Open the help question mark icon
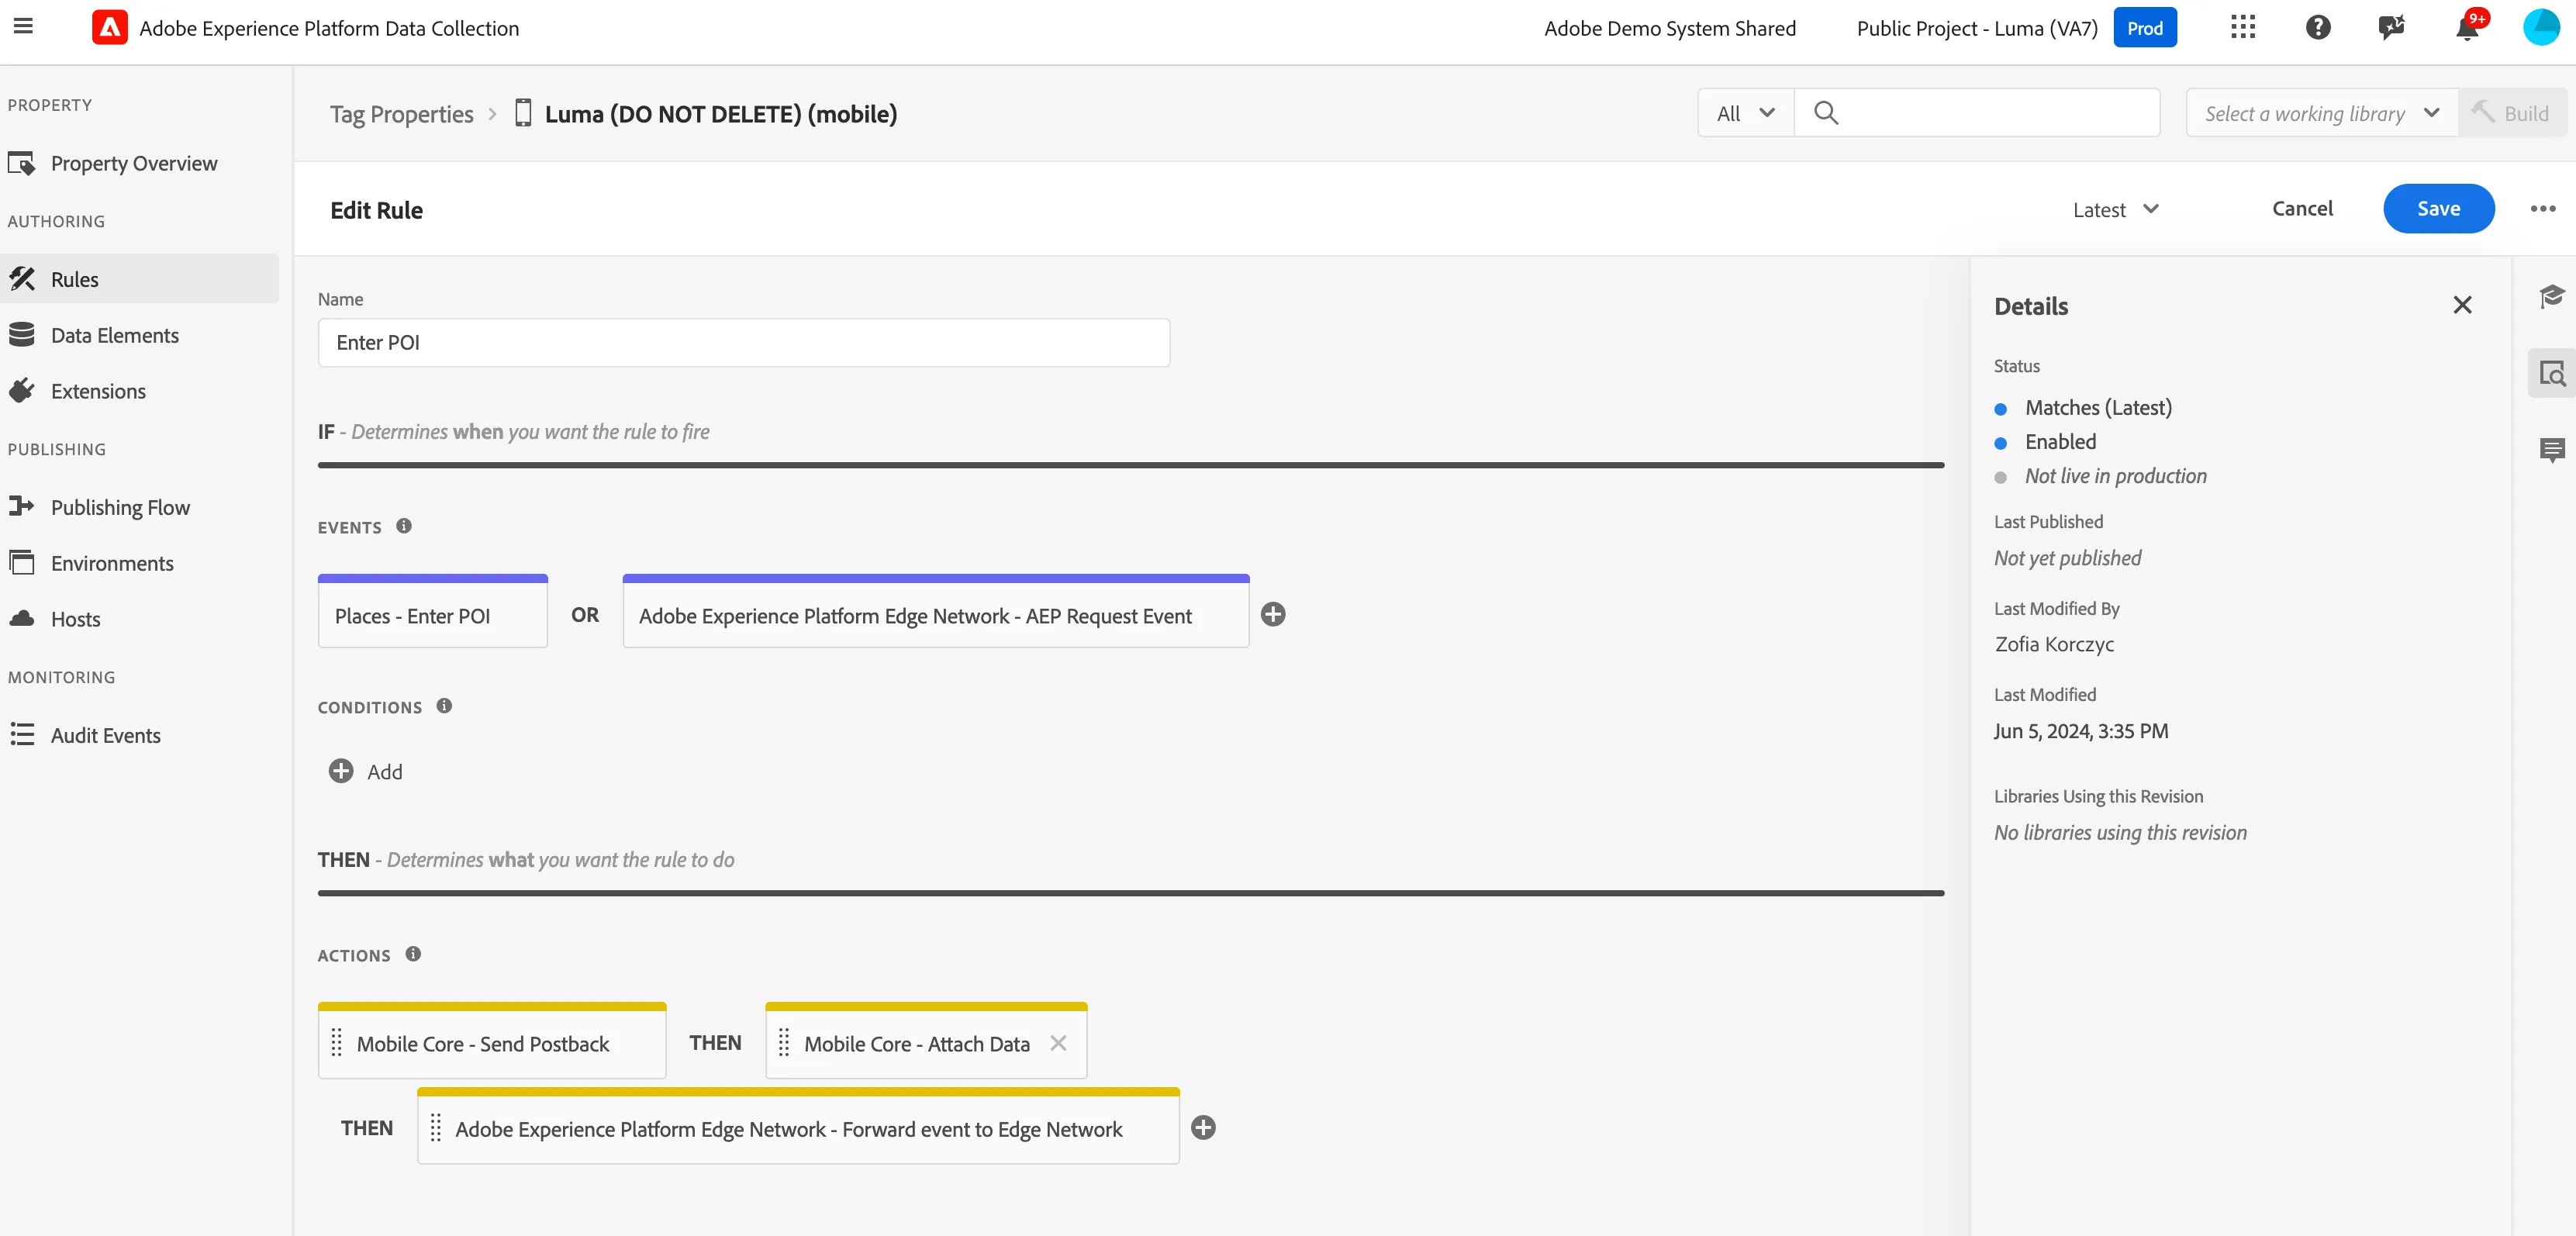The height and width of the screenshot is (1236, 2576). coord(2318,28)
